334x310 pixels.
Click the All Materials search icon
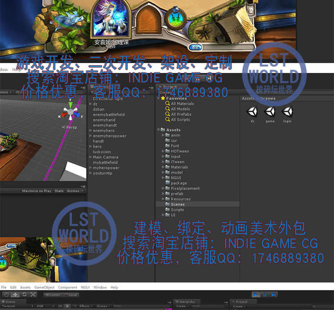click(167, 103)
